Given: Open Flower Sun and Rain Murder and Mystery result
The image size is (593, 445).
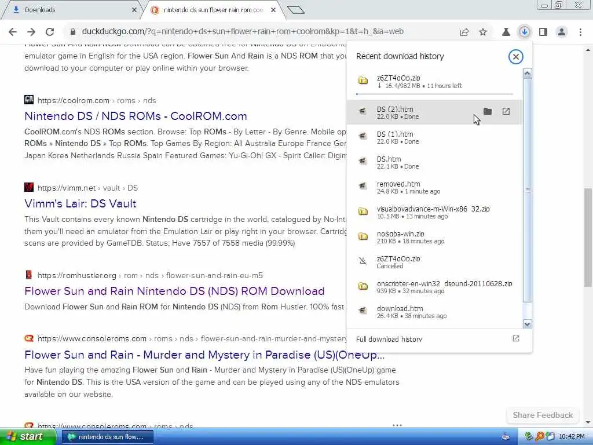Looking at the screenshot, I should [x=204, y=355].
